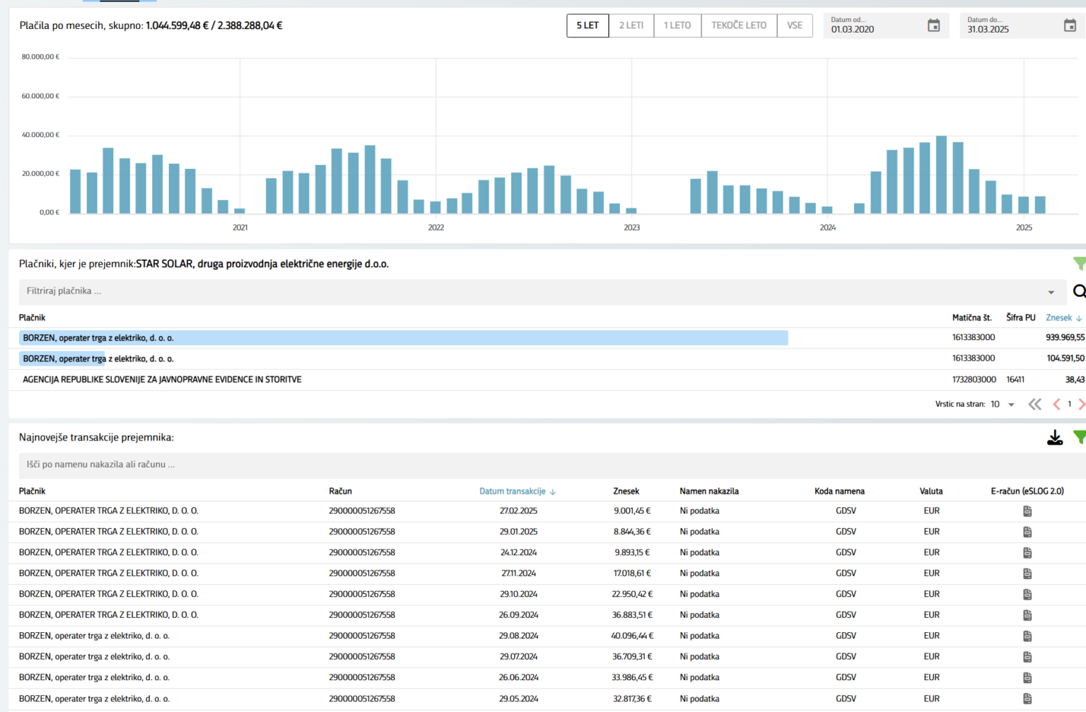Switch chart range to '2 LETI'

tap(631, 25)
